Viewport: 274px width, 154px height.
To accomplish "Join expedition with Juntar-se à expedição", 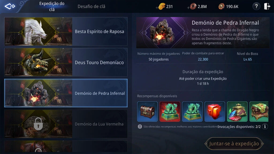I will (234, 144).
